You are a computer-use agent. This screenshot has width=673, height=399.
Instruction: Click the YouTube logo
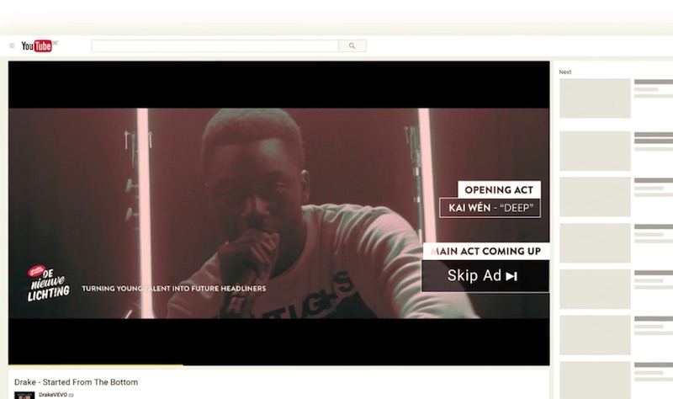tap(38, 46)
